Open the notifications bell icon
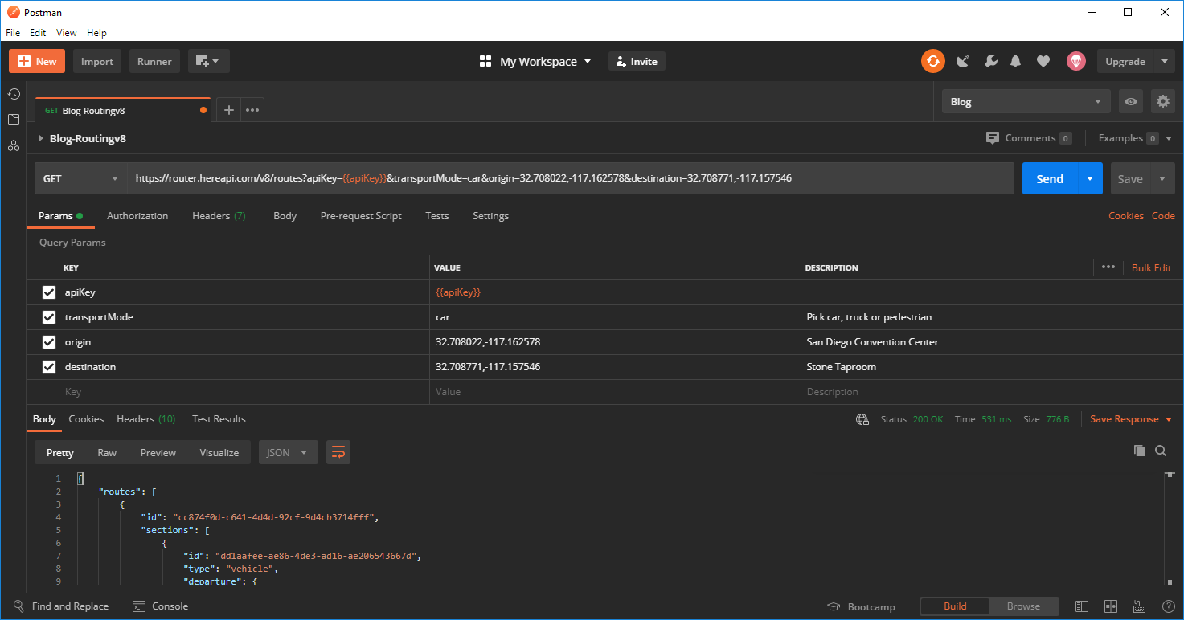 tap(1016, 61)
